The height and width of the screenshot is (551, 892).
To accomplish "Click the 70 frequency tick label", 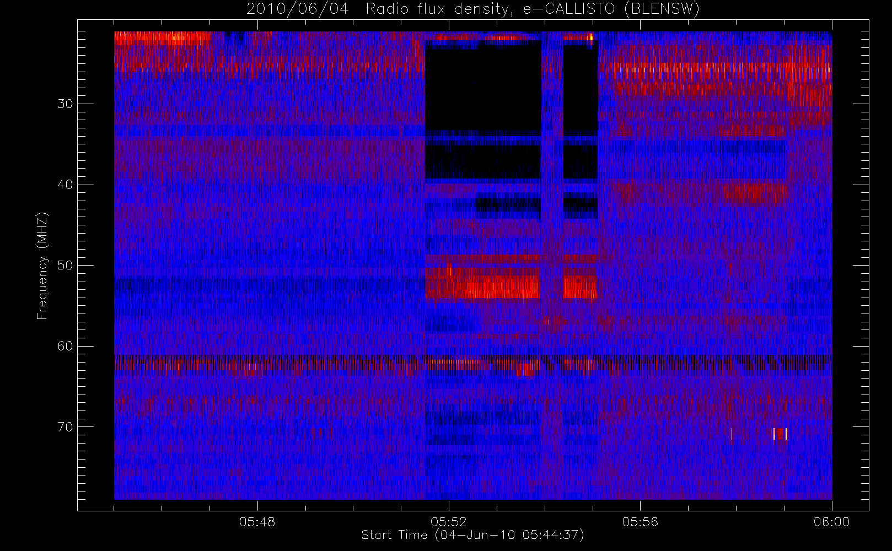I will tap(65, 427).
